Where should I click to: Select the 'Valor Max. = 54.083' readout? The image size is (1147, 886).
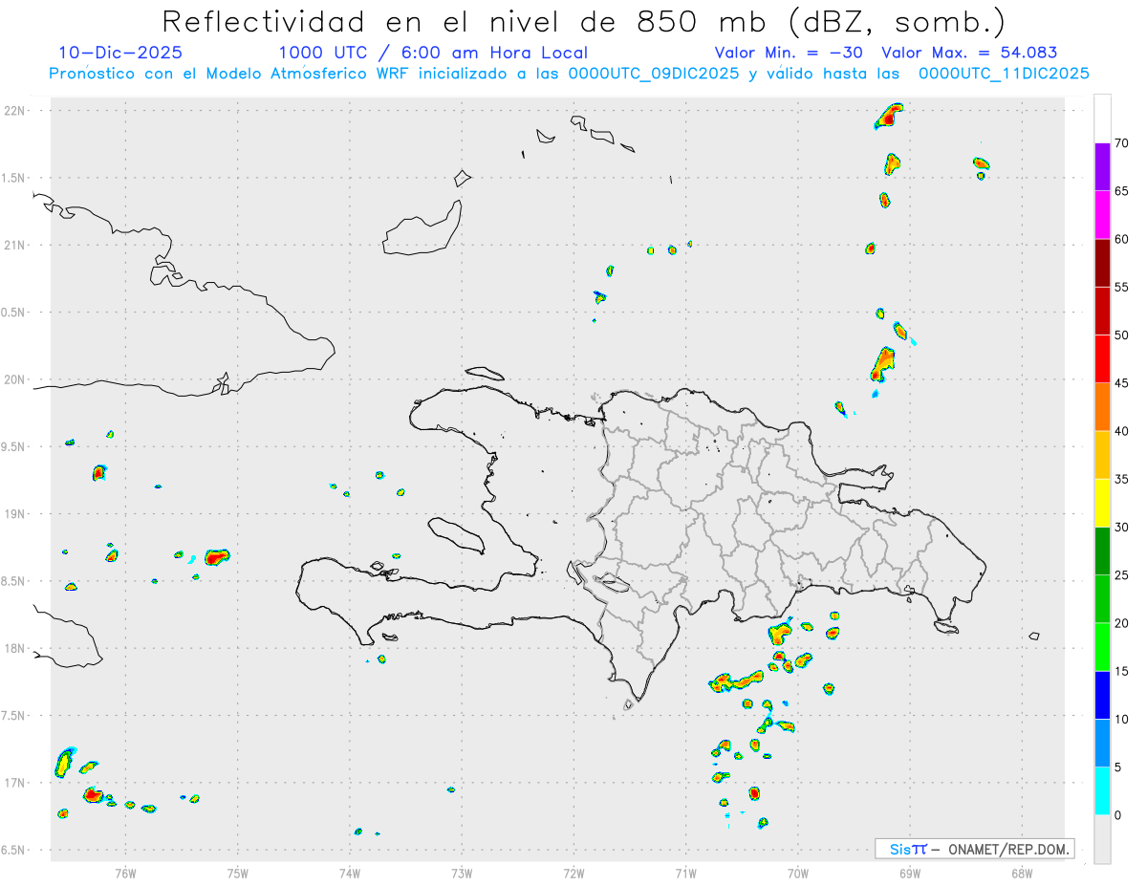(x=969, y=53)
